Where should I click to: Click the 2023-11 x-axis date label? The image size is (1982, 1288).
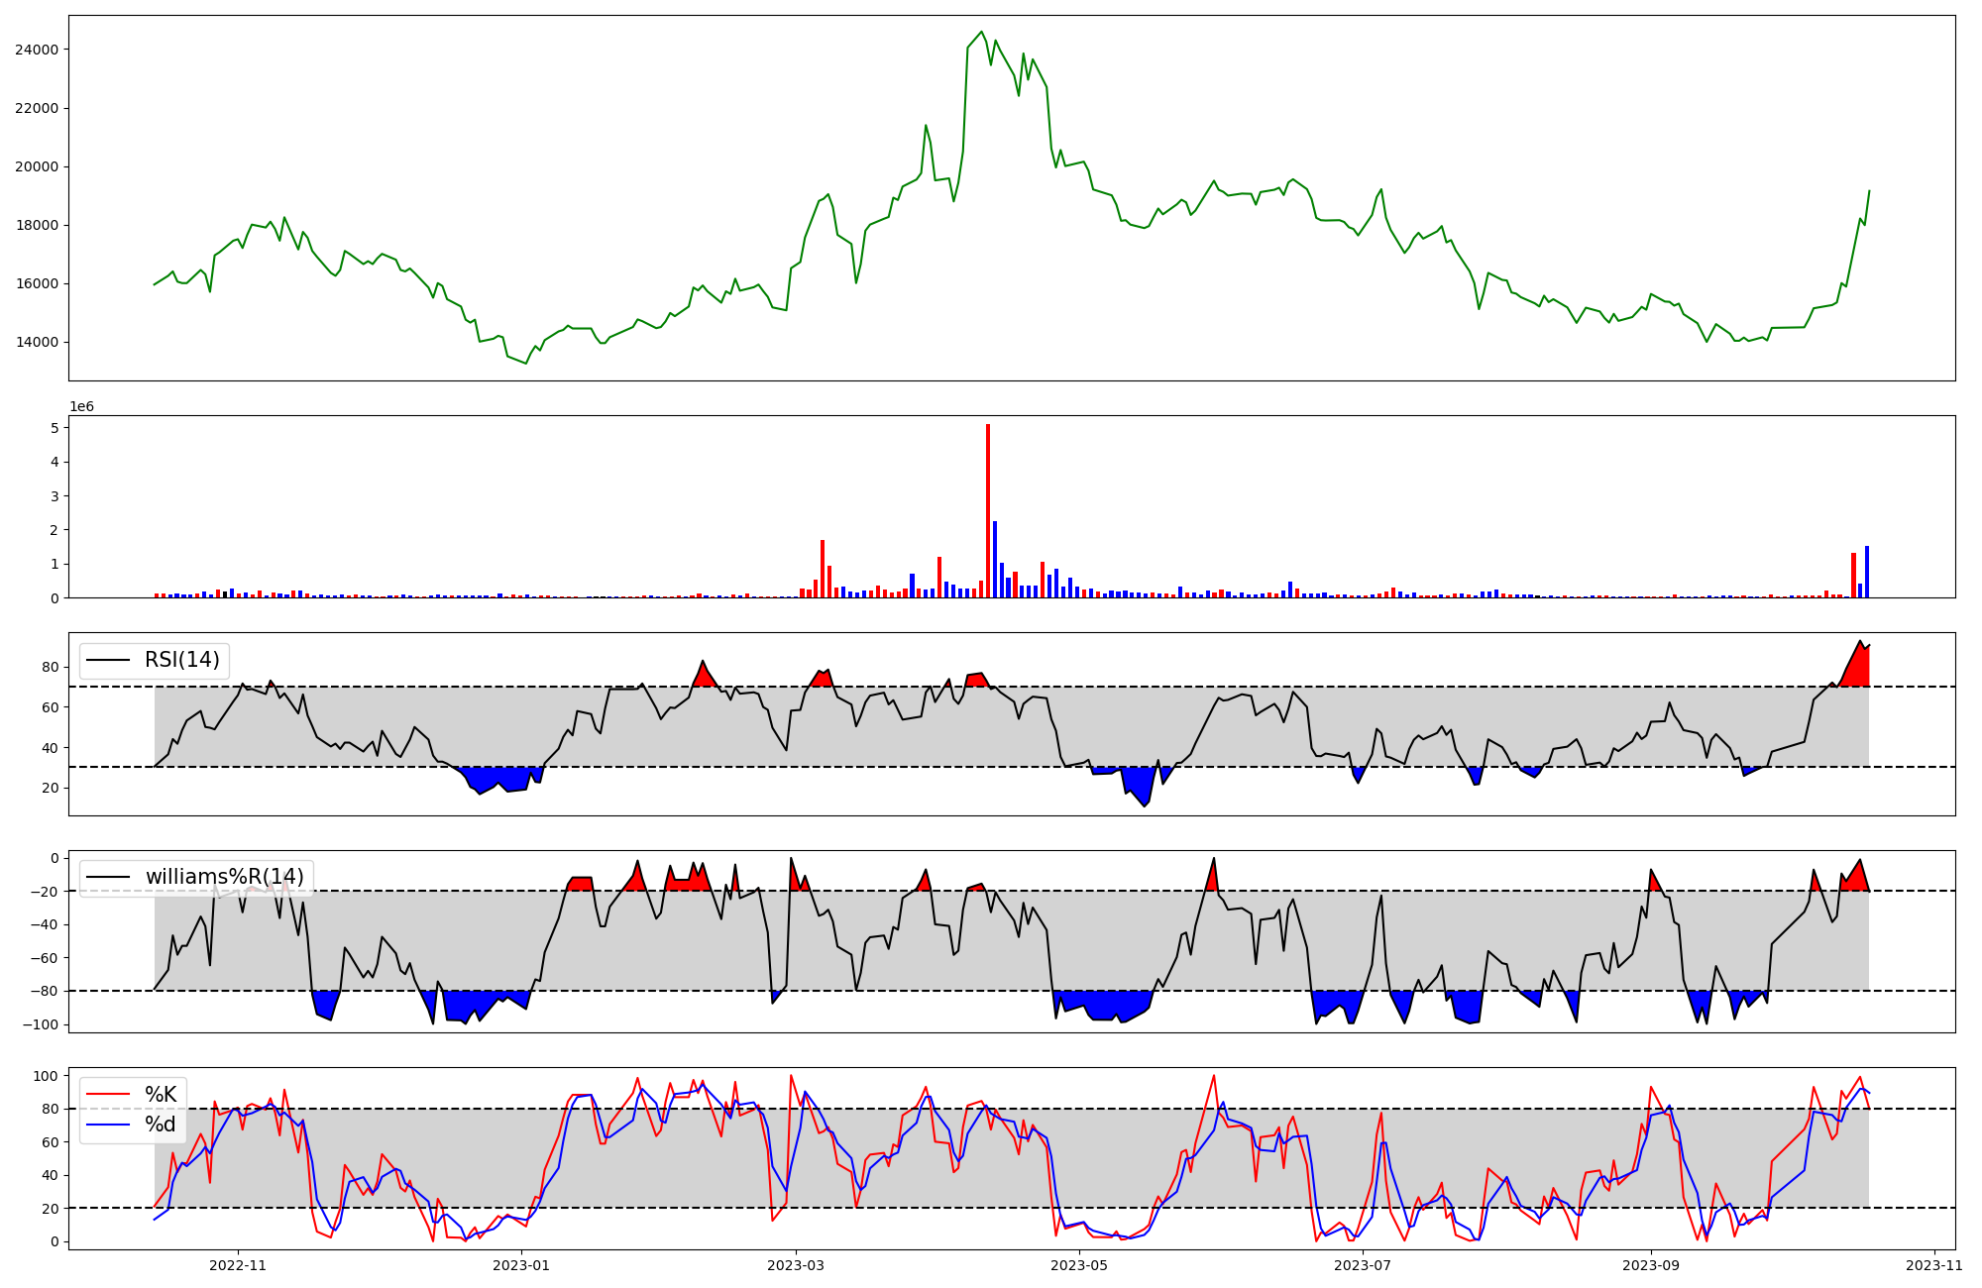coord(1934,1265)
